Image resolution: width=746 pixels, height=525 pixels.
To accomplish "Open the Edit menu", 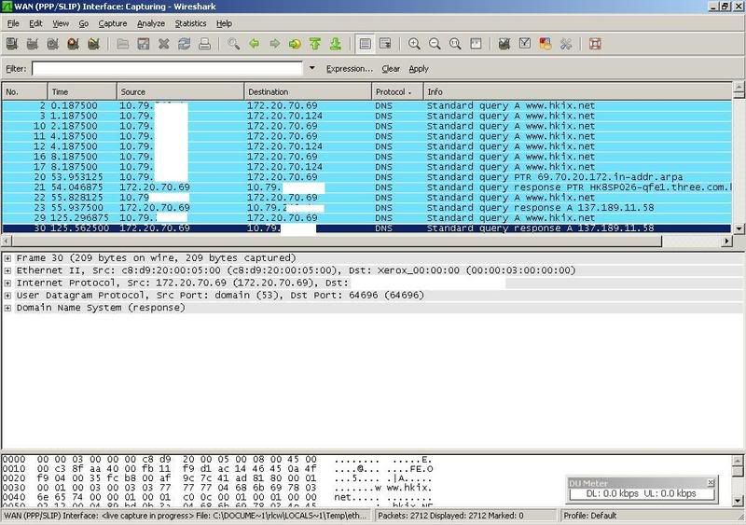I will (x=35, y=23).
